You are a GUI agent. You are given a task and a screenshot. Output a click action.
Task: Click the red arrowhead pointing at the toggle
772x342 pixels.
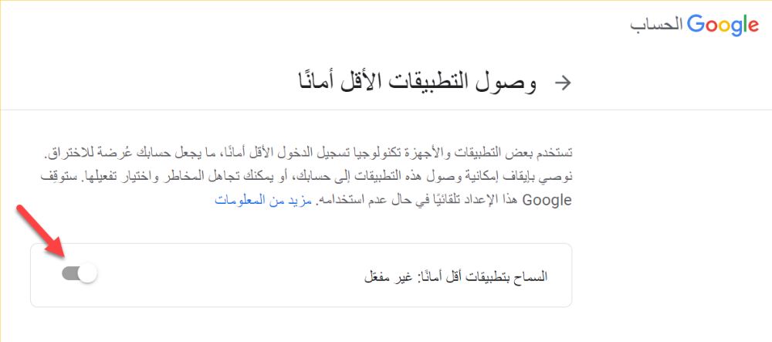coord(57,248)
